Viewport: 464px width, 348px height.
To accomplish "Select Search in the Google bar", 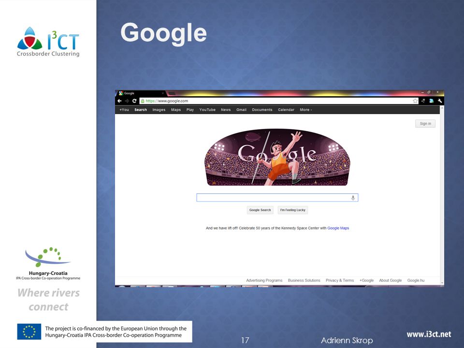I will 141,110.
